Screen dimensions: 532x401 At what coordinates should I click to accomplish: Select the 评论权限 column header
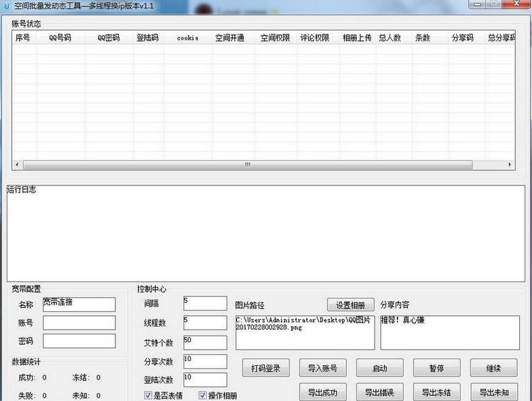318,38
